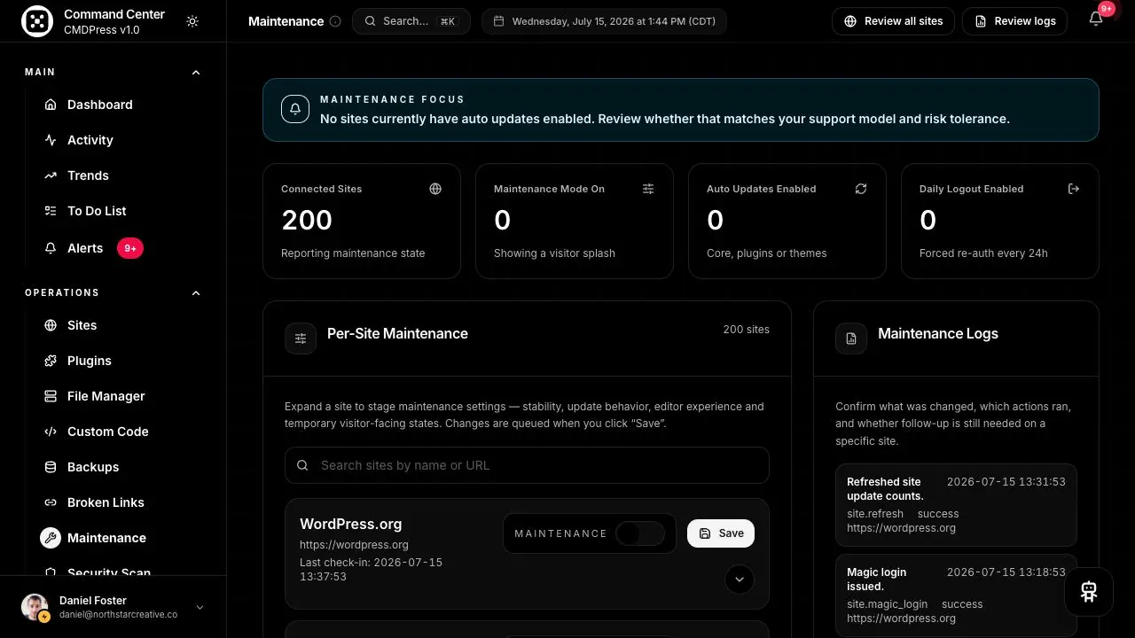
Task: Click the Maintenance Focus bell icon
Action: 295,109
